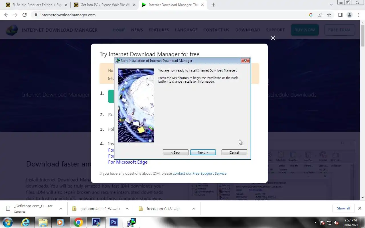
Task: Open volume tray icon
Action: (x=336, y=223)
